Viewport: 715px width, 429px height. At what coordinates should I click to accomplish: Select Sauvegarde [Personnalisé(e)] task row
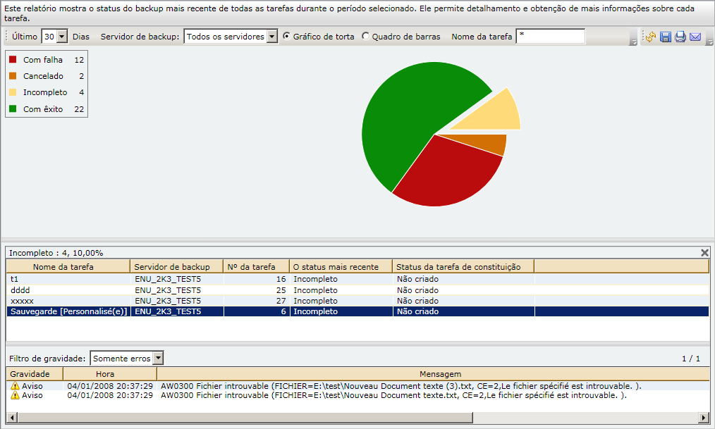click(x=357, y=311)
